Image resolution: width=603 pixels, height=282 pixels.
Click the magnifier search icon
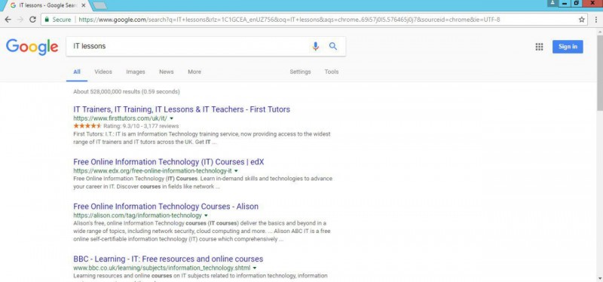coord(333,46)
